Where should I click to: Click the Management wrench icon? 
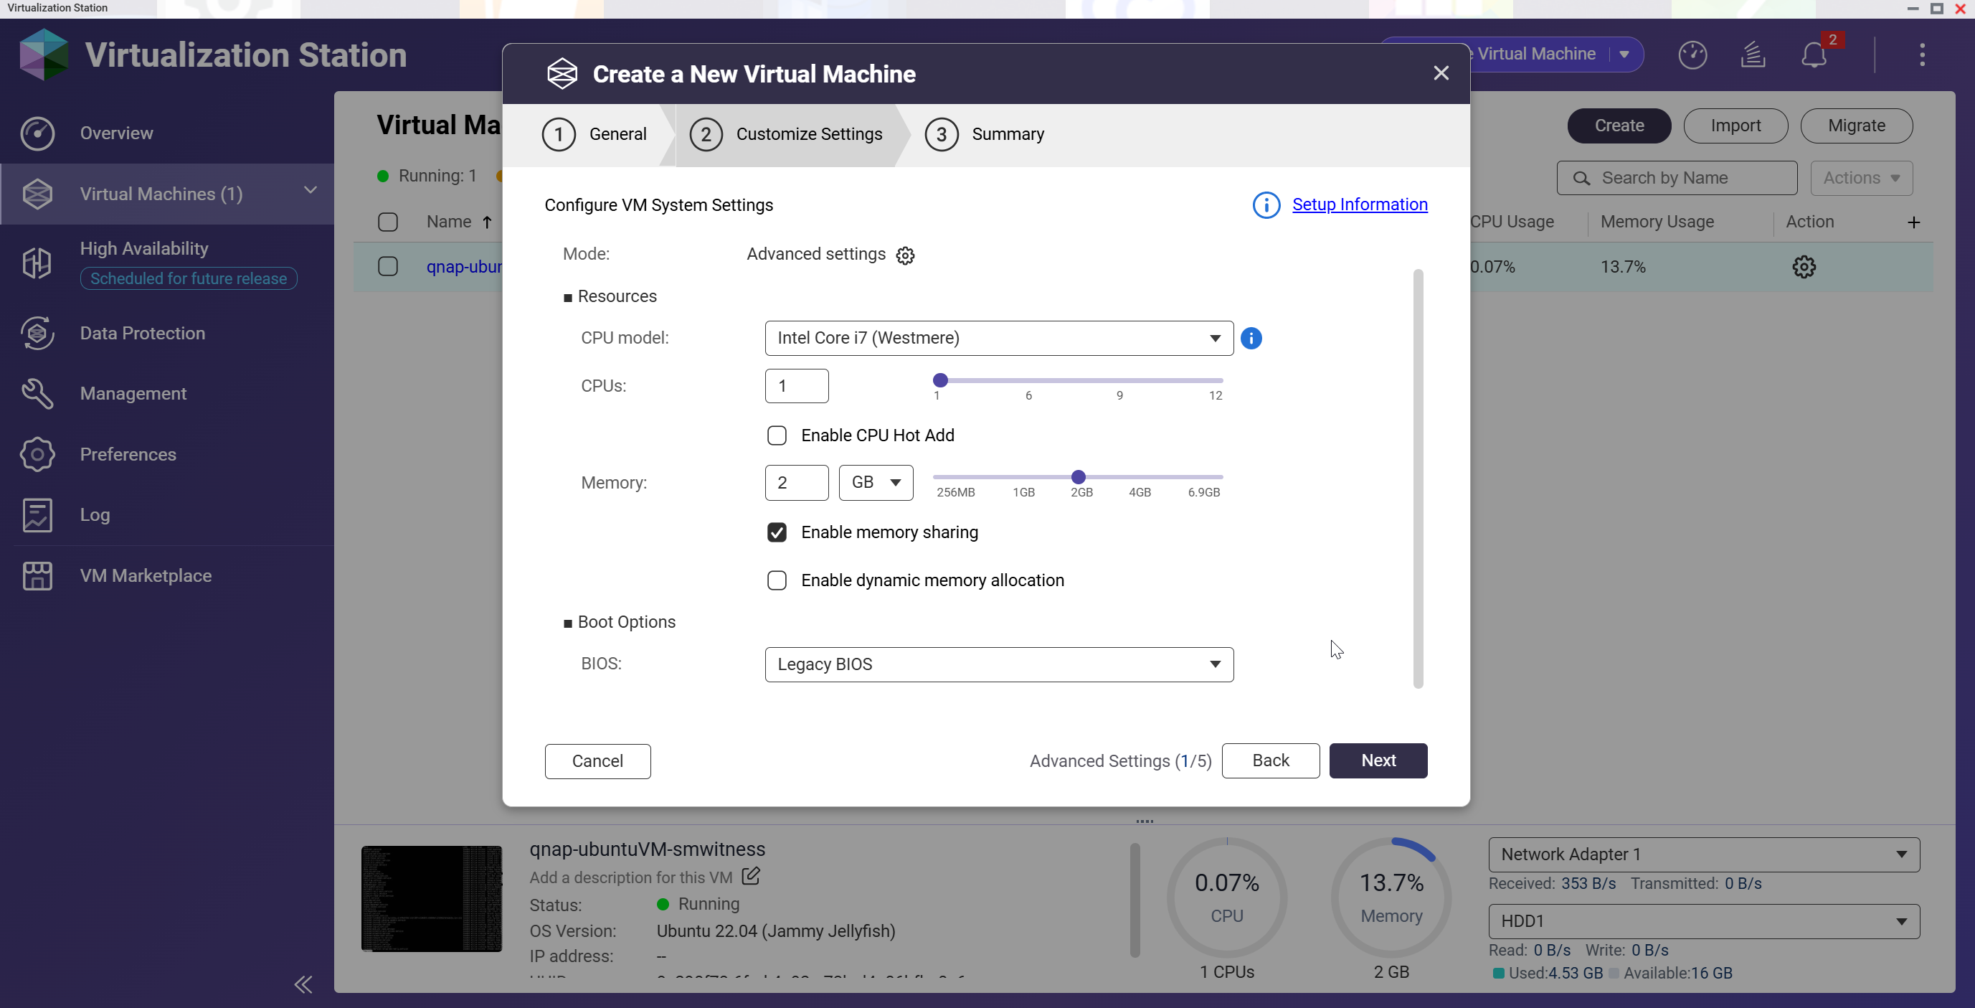[37, 394]
